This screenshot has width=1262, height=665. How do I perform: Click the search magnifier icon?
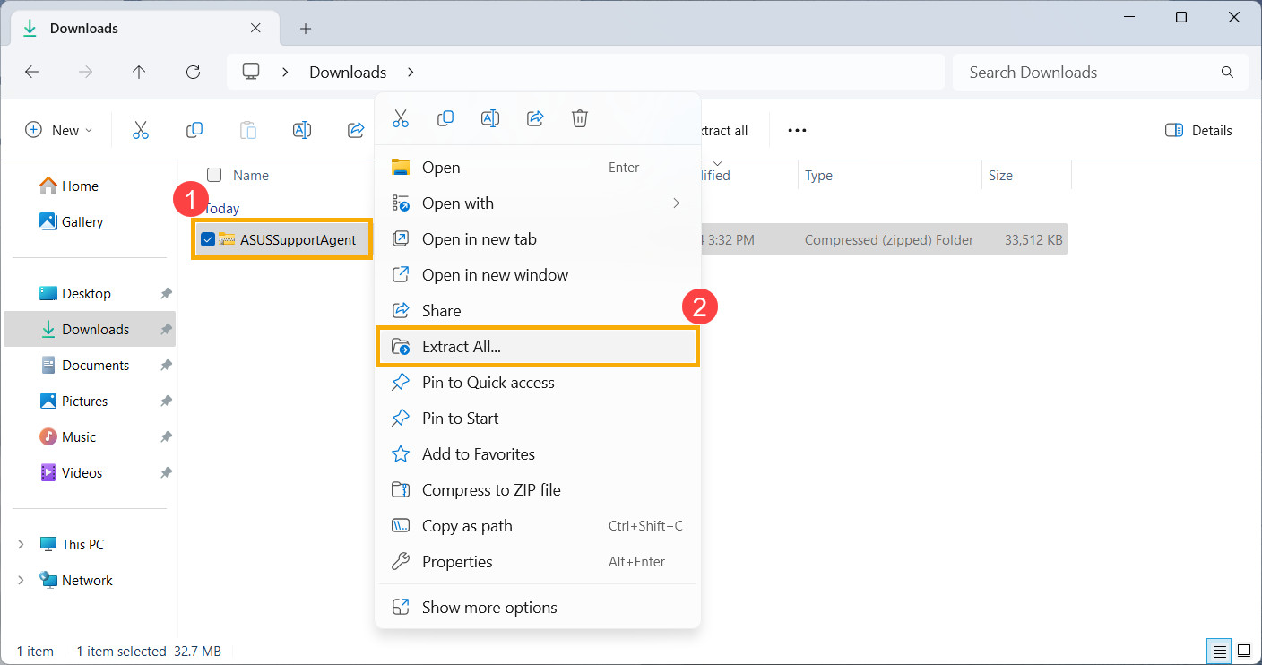(1227, 73)
